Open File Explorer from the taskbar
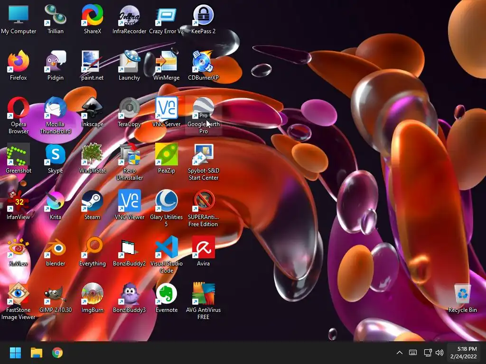Viewport: 486px width, 364px height. click(x=36, y=353)
